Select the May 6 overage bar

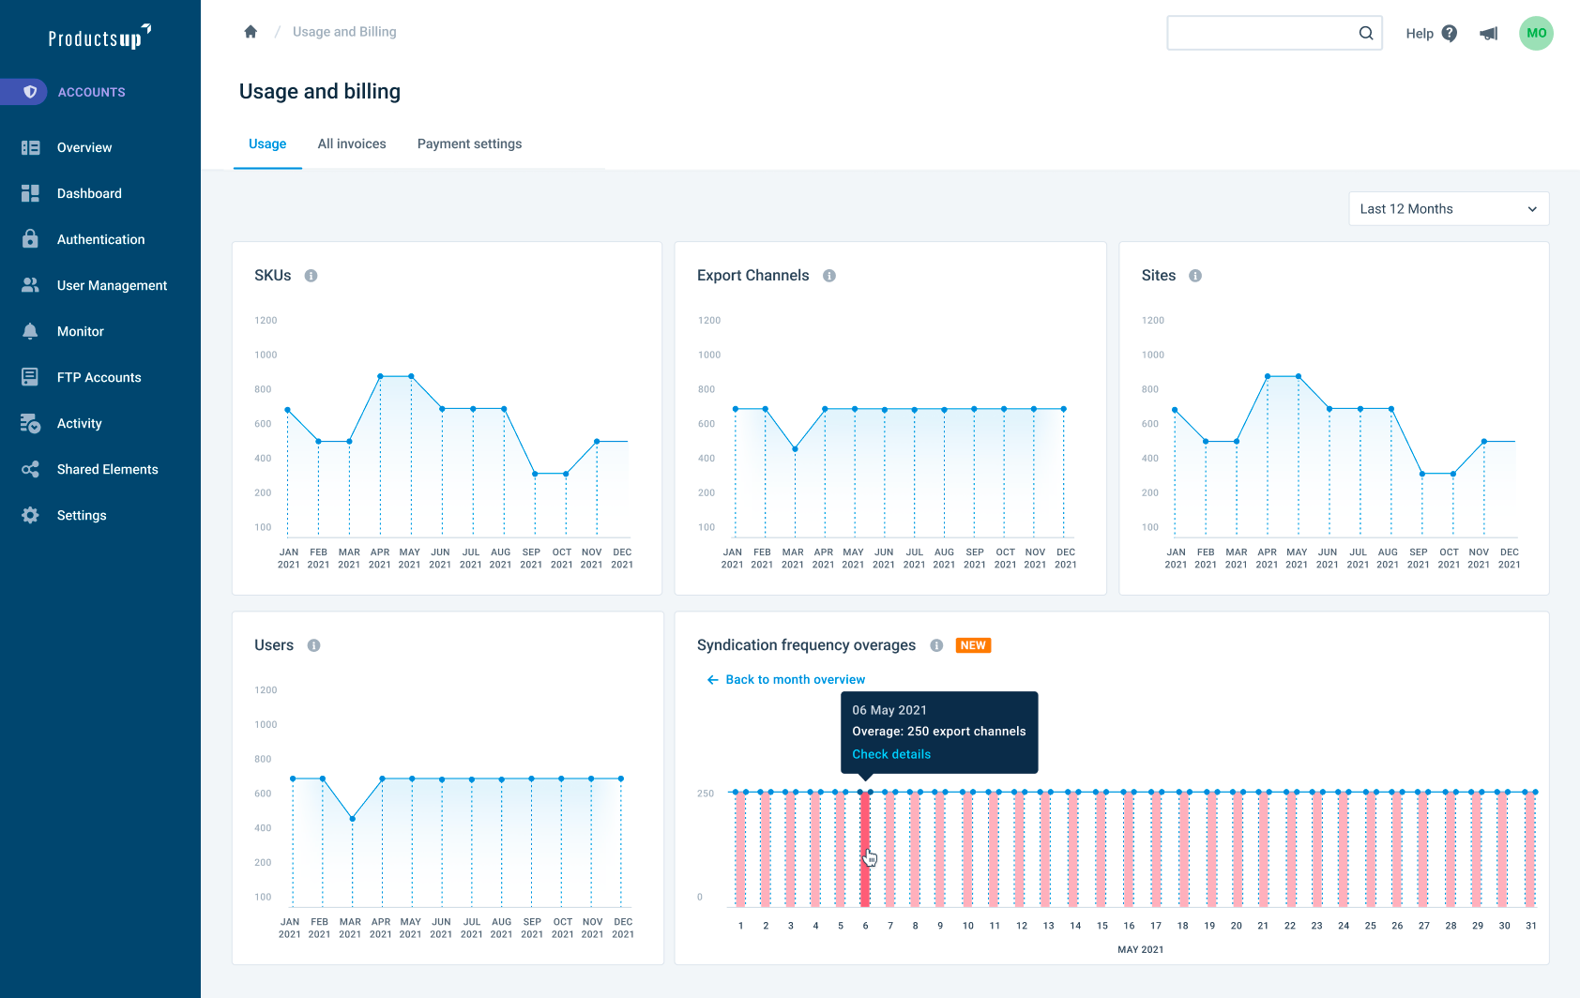865,849
